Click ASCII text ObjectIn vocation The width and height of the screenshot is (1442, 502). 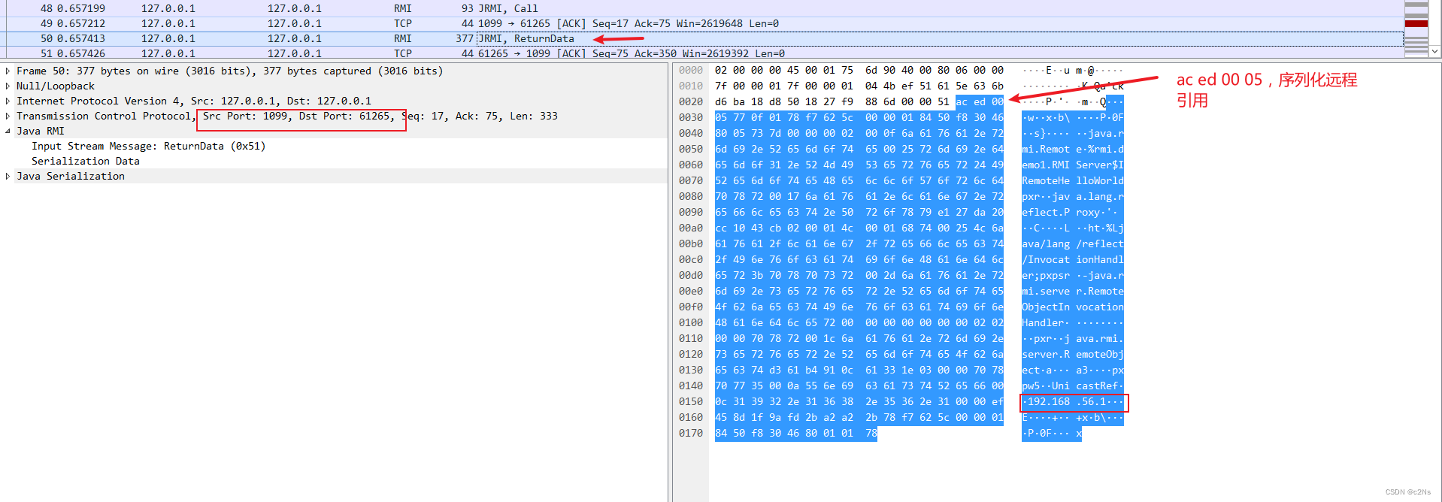(x=1073, y=307)
